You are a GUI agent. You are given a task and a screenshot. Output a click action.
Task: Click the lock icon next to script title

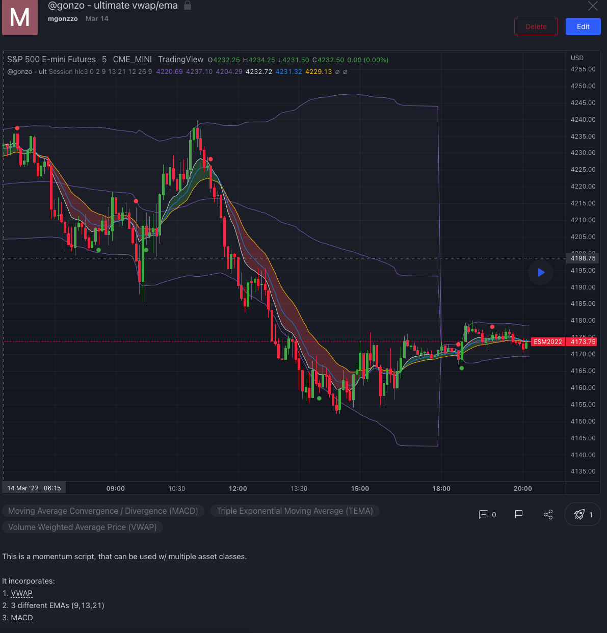188,6
